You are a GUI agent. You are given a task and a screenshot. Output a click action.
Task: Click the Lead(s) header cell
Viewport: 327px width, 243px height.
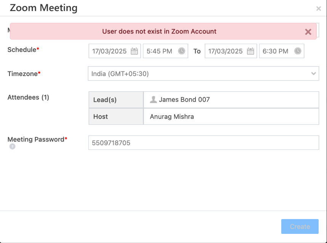tap(105, 100)
